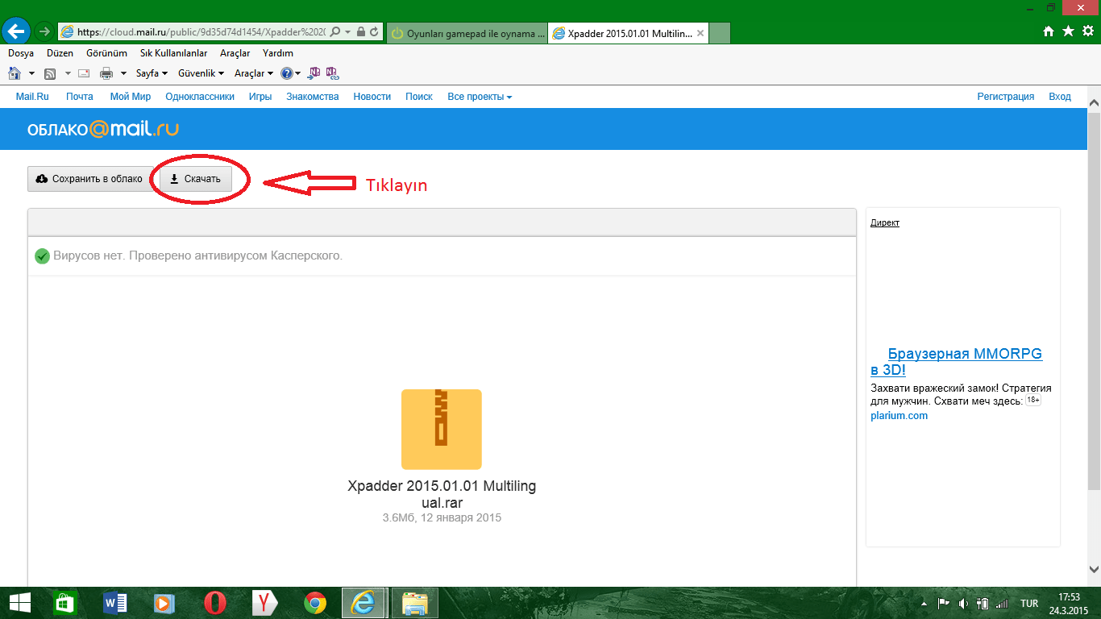Close the Xpadder 2015.01.01 tab

pos(700,33)
